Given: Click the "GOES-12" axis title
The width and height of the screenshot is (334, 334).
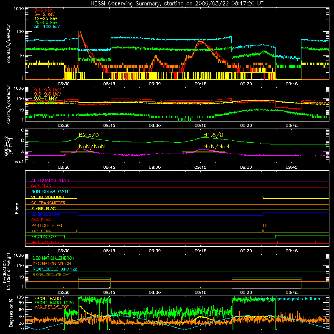Looking at the screenshot, I should tap(7, 146).
